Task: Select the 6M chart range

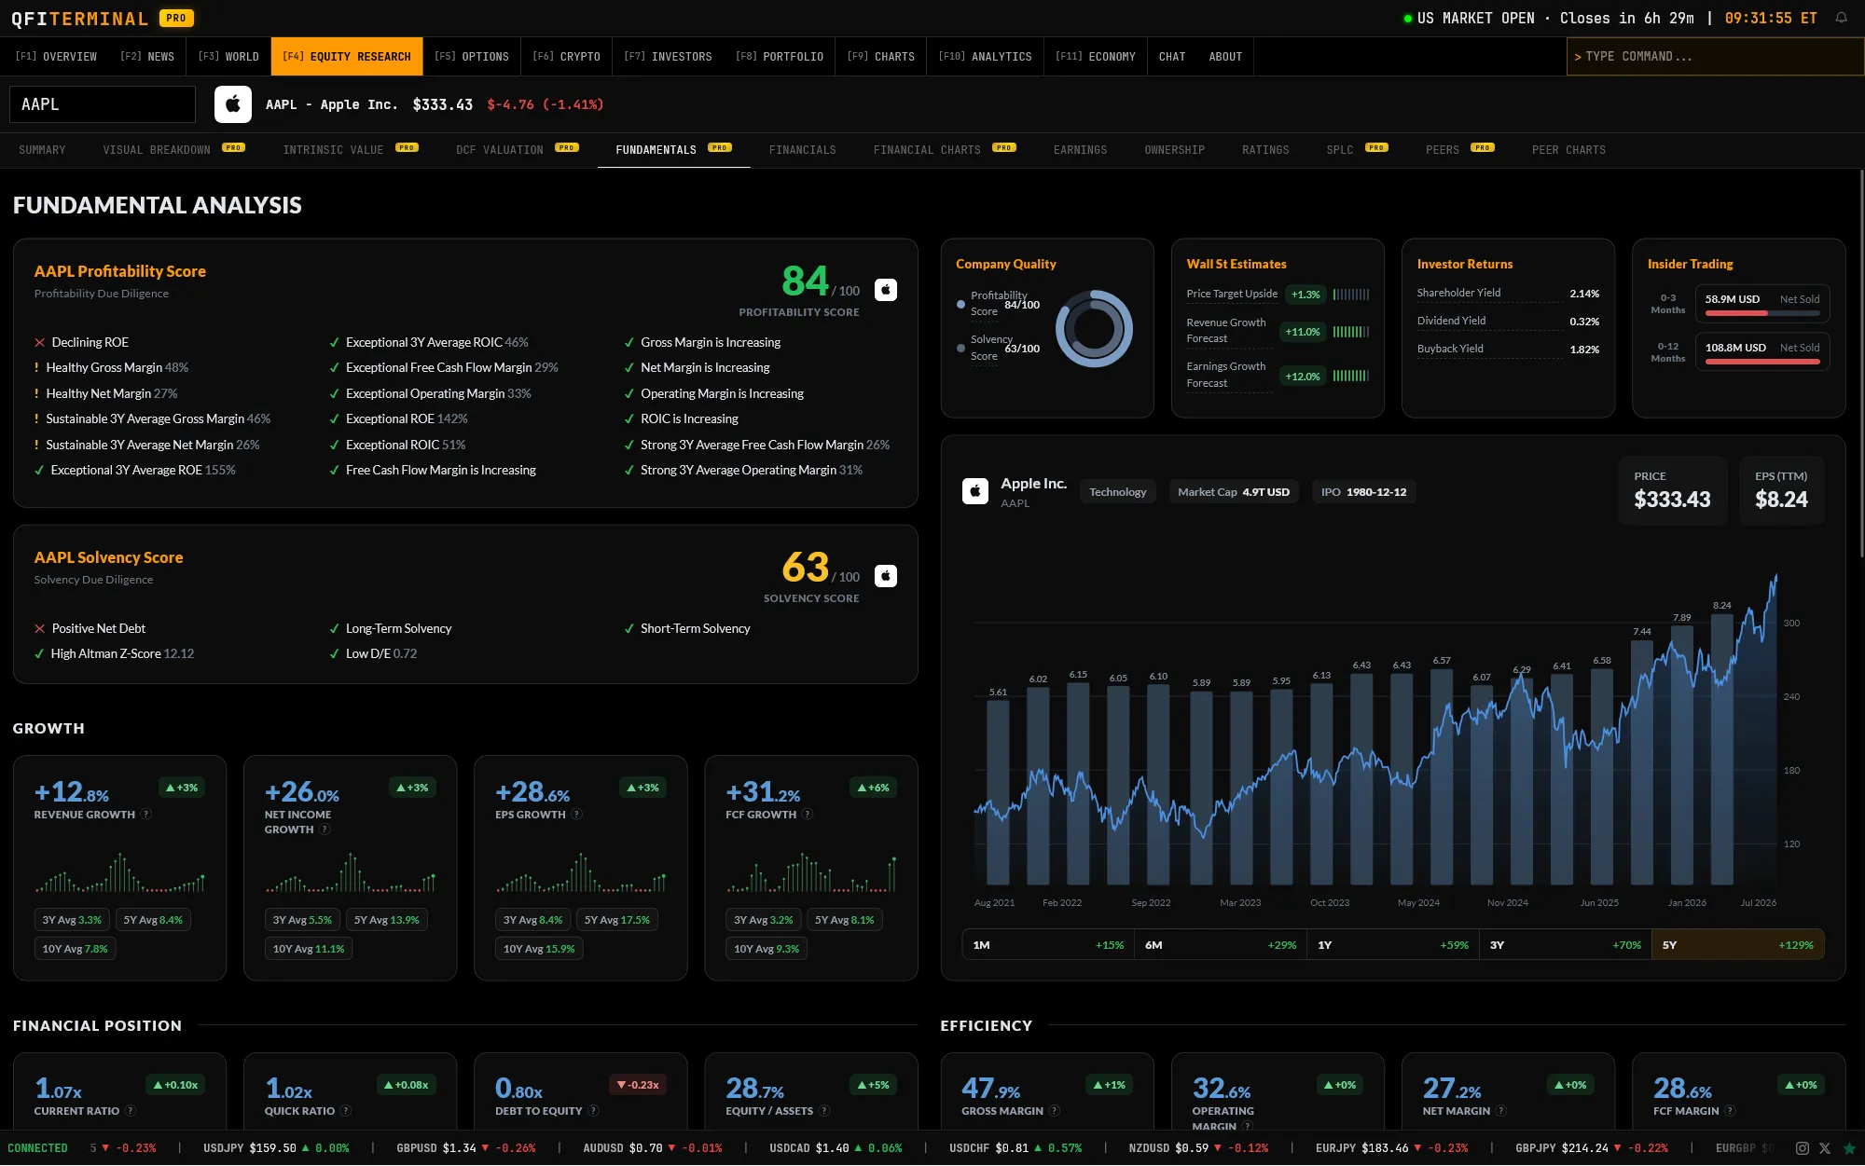Action: pos(1221,945)
